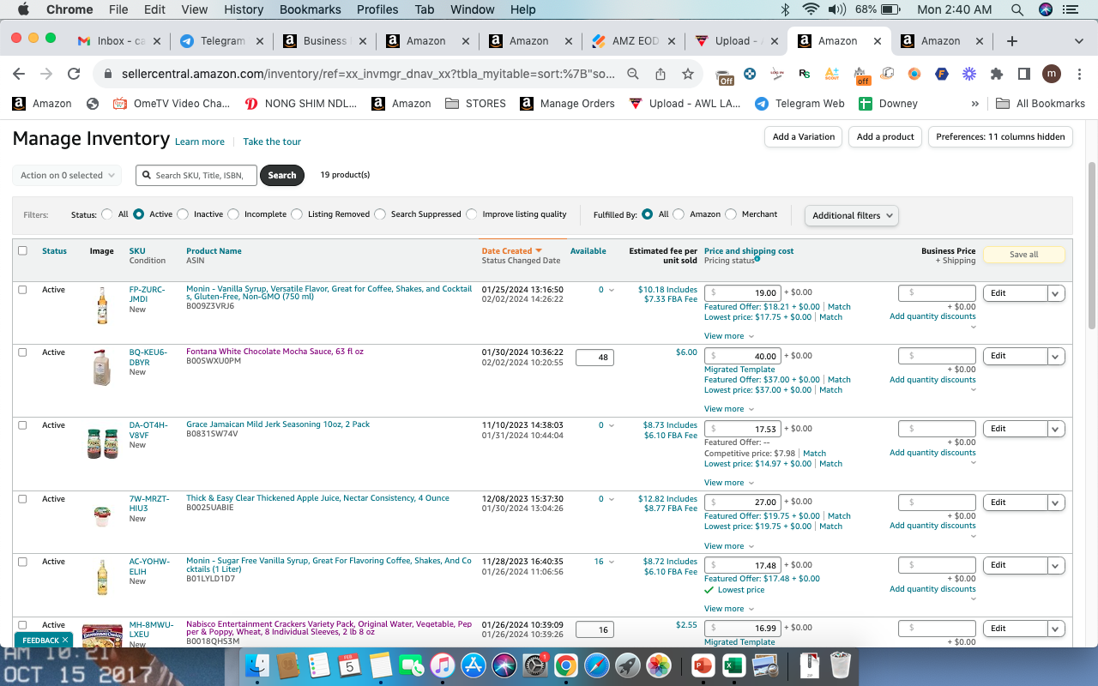Switch to the 'Inbox' Gmail tab
Image resolution: width=1098 pixels, height=686 pixels.
click(118, 40)
